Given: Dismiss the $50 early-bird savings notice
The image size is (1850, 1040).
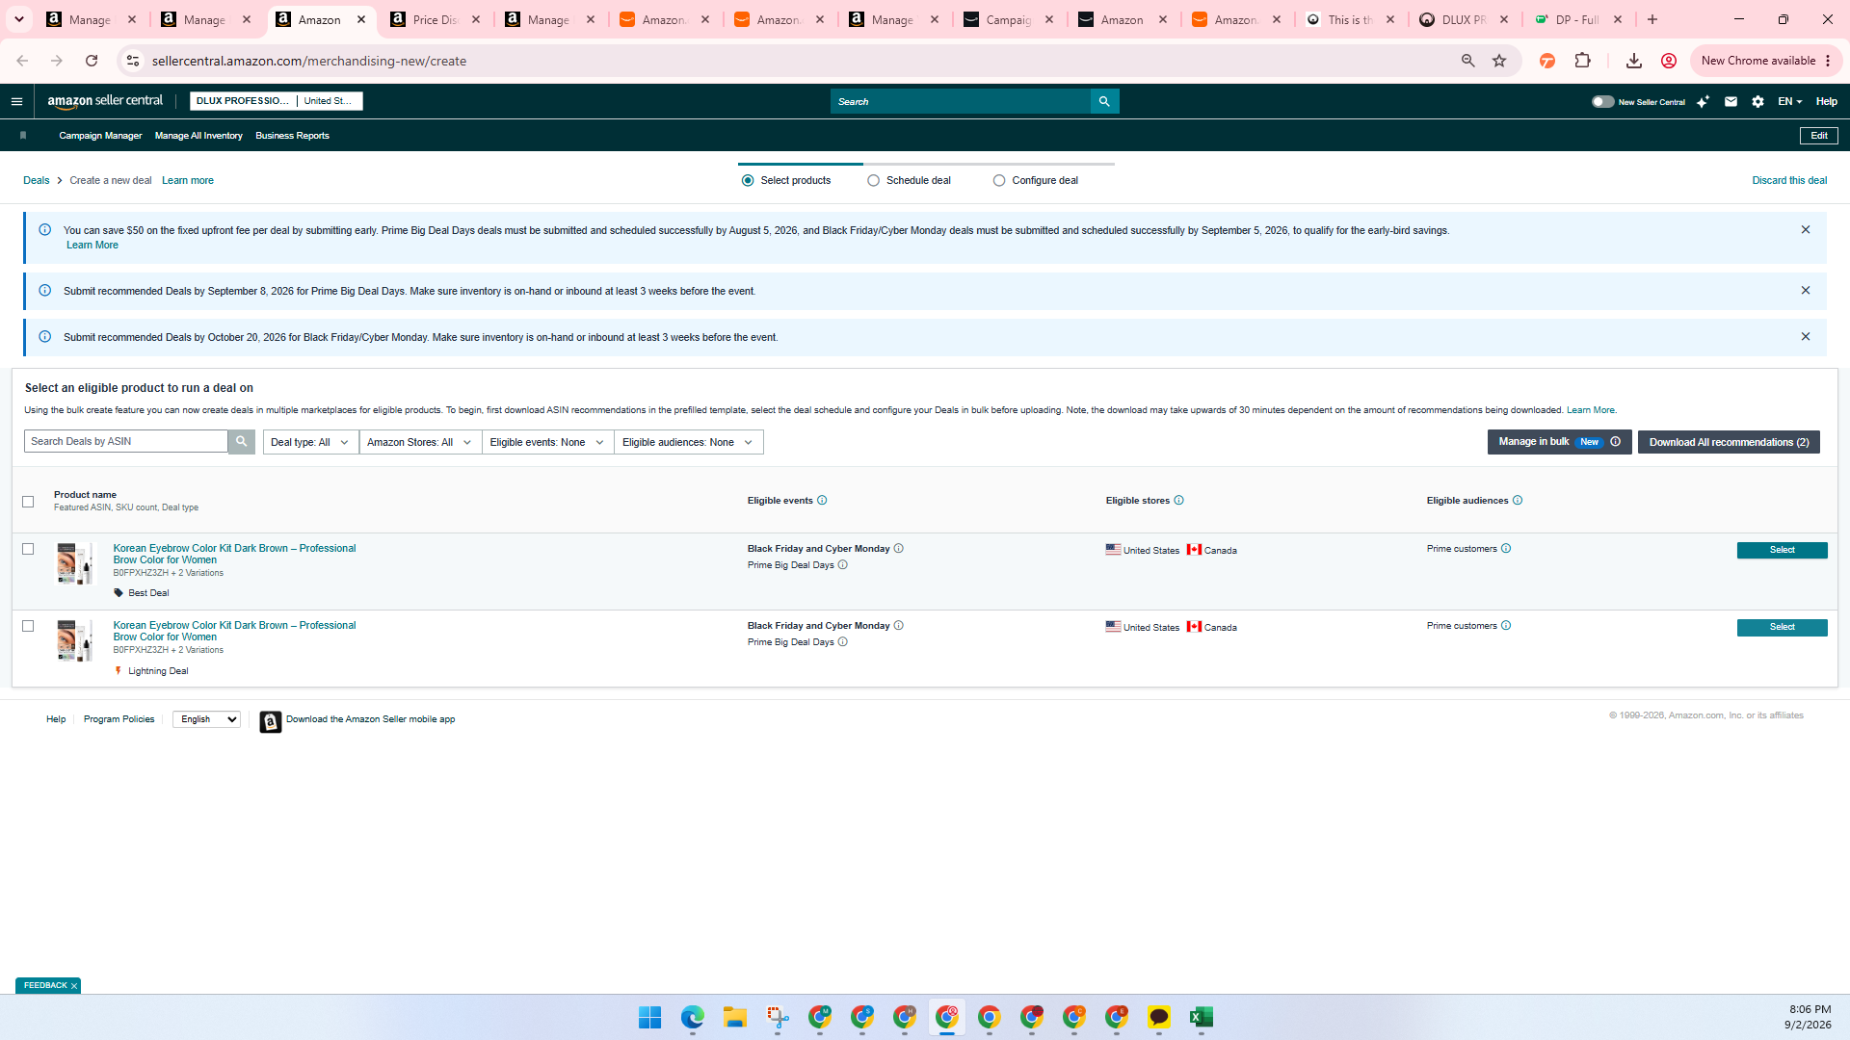Looking at the screenshot, I should (1806, 230).
